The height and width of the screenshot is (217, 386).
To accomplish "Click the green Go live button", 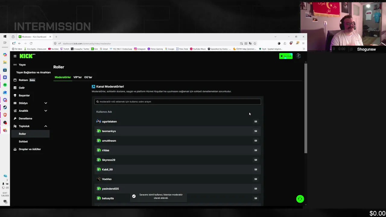I will (286, 56).
